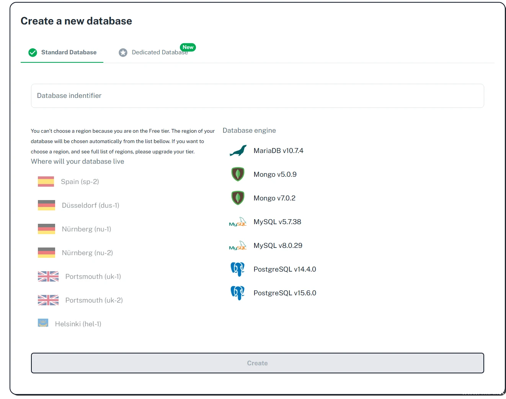Choose MariaDB v10.7.4 engine label

278,151
